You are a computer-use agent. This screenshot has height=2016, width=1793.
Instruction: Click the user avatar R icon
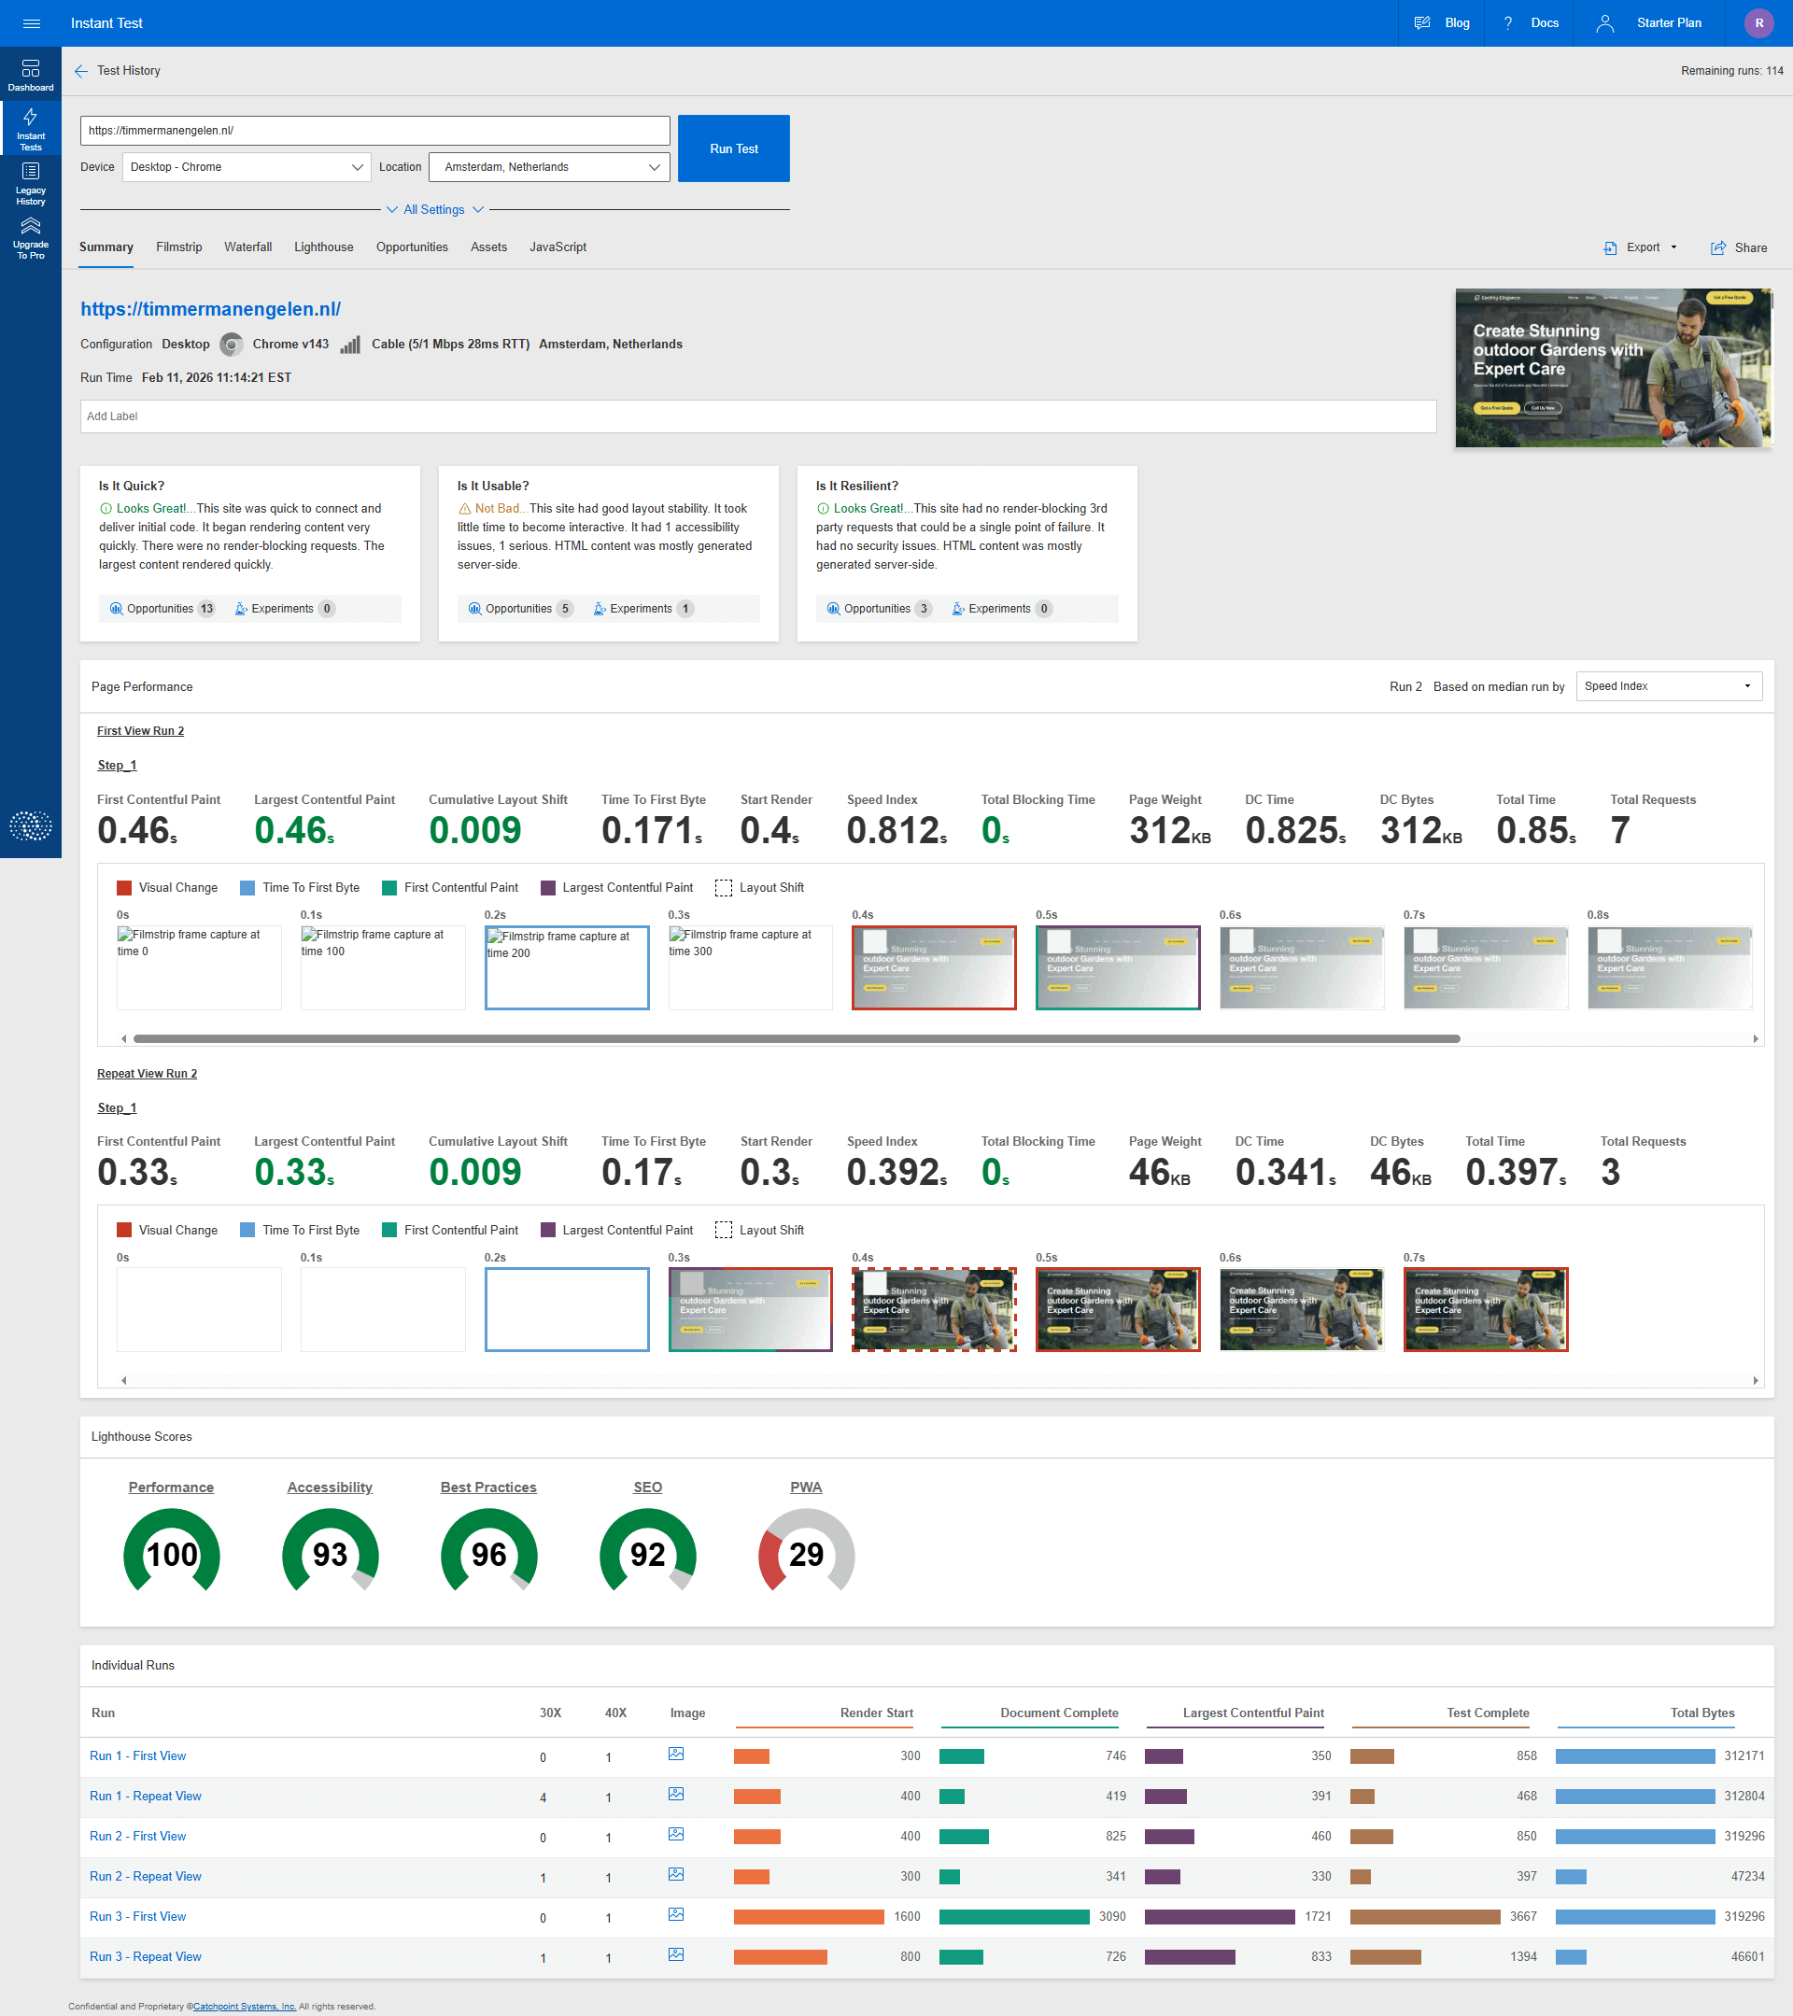tap(1758, 22)
